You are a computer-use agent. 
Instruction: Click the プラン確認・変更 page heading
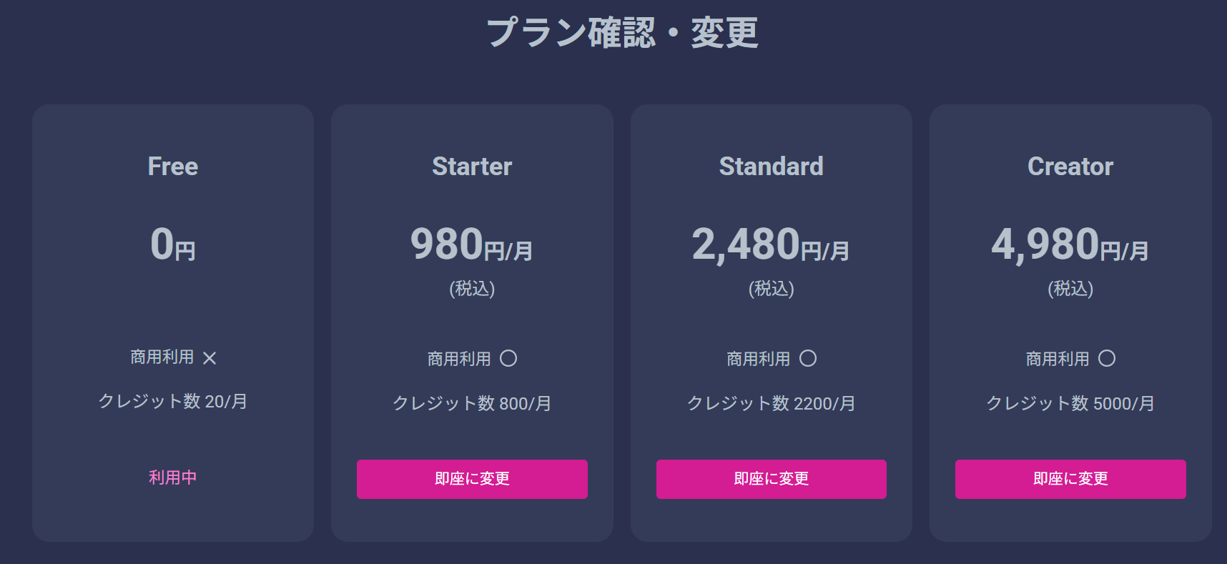pyautogui.click(x=622, y=33)
